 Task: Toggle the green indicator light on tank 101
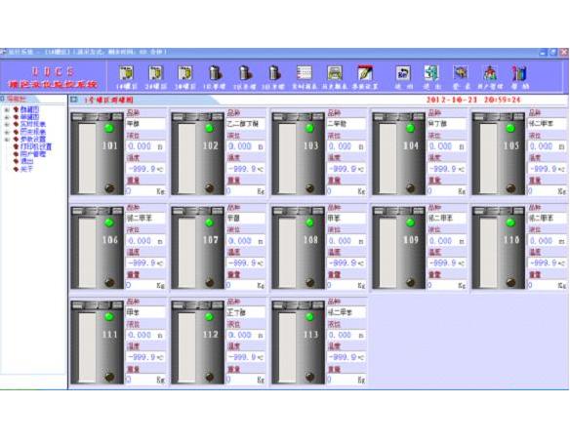(108, 128)
